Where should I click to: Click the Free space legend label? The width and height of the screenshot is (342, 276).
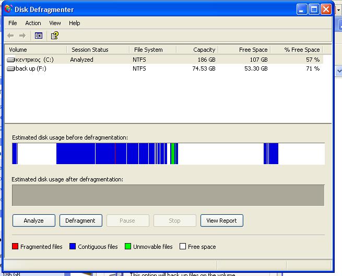tap(202, 247)
